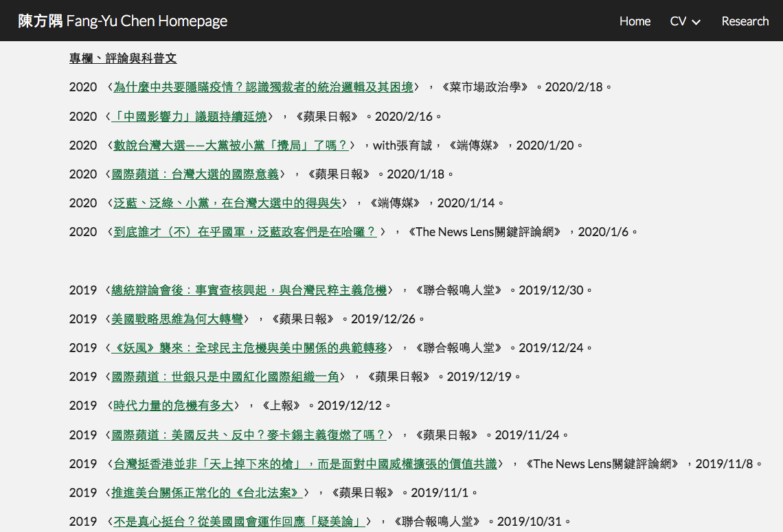Click the co-author text with張育誠
The height and width of the screenshot is (532, 783).
pos(402,146)
